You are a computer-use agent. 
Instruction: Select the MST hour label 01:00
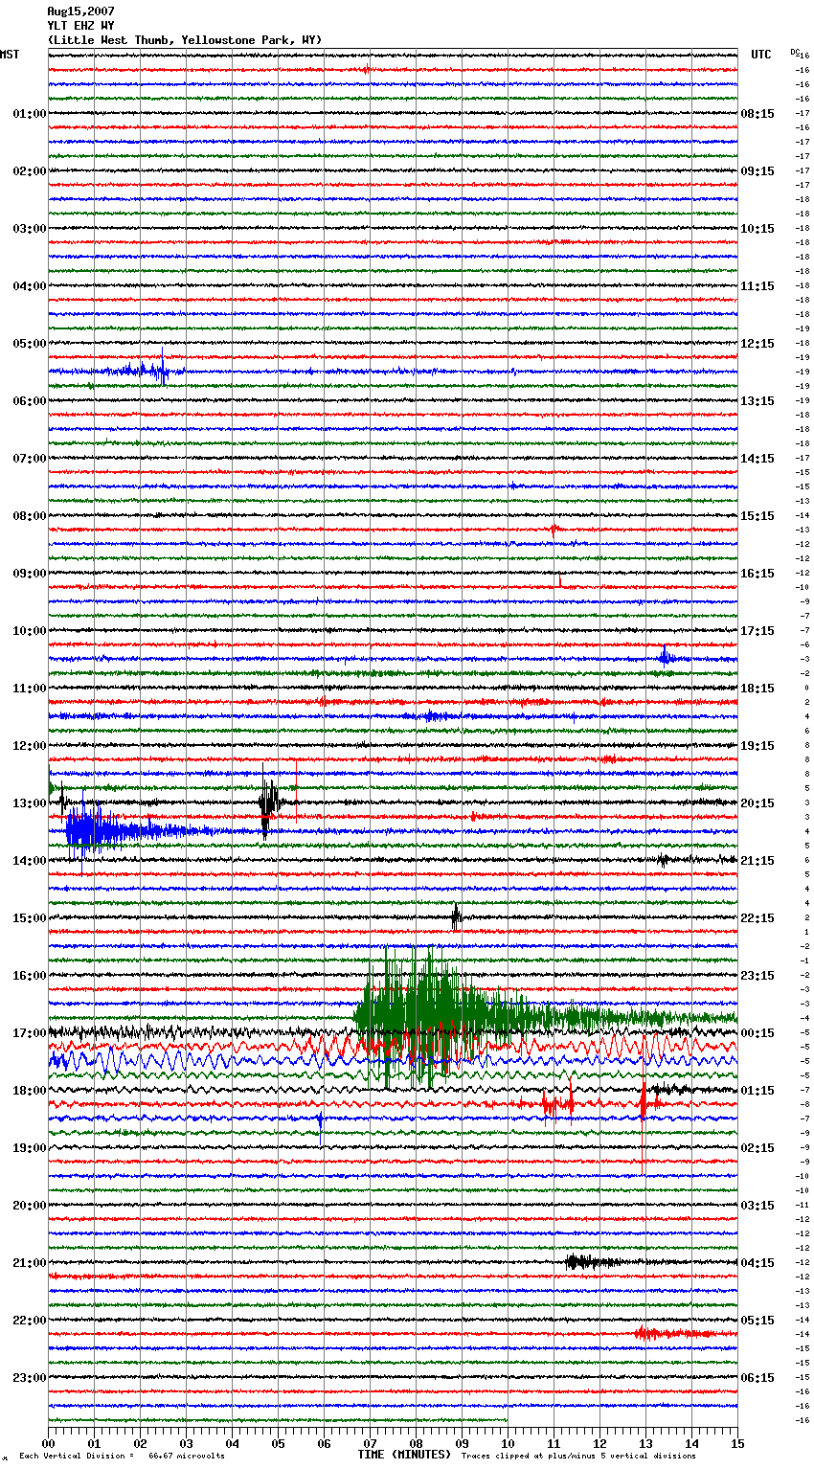[x=30, y=114]
